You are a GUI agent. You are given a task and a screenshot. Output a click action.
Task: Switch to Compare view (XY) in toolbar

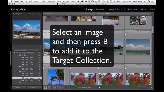click(54, 87)
